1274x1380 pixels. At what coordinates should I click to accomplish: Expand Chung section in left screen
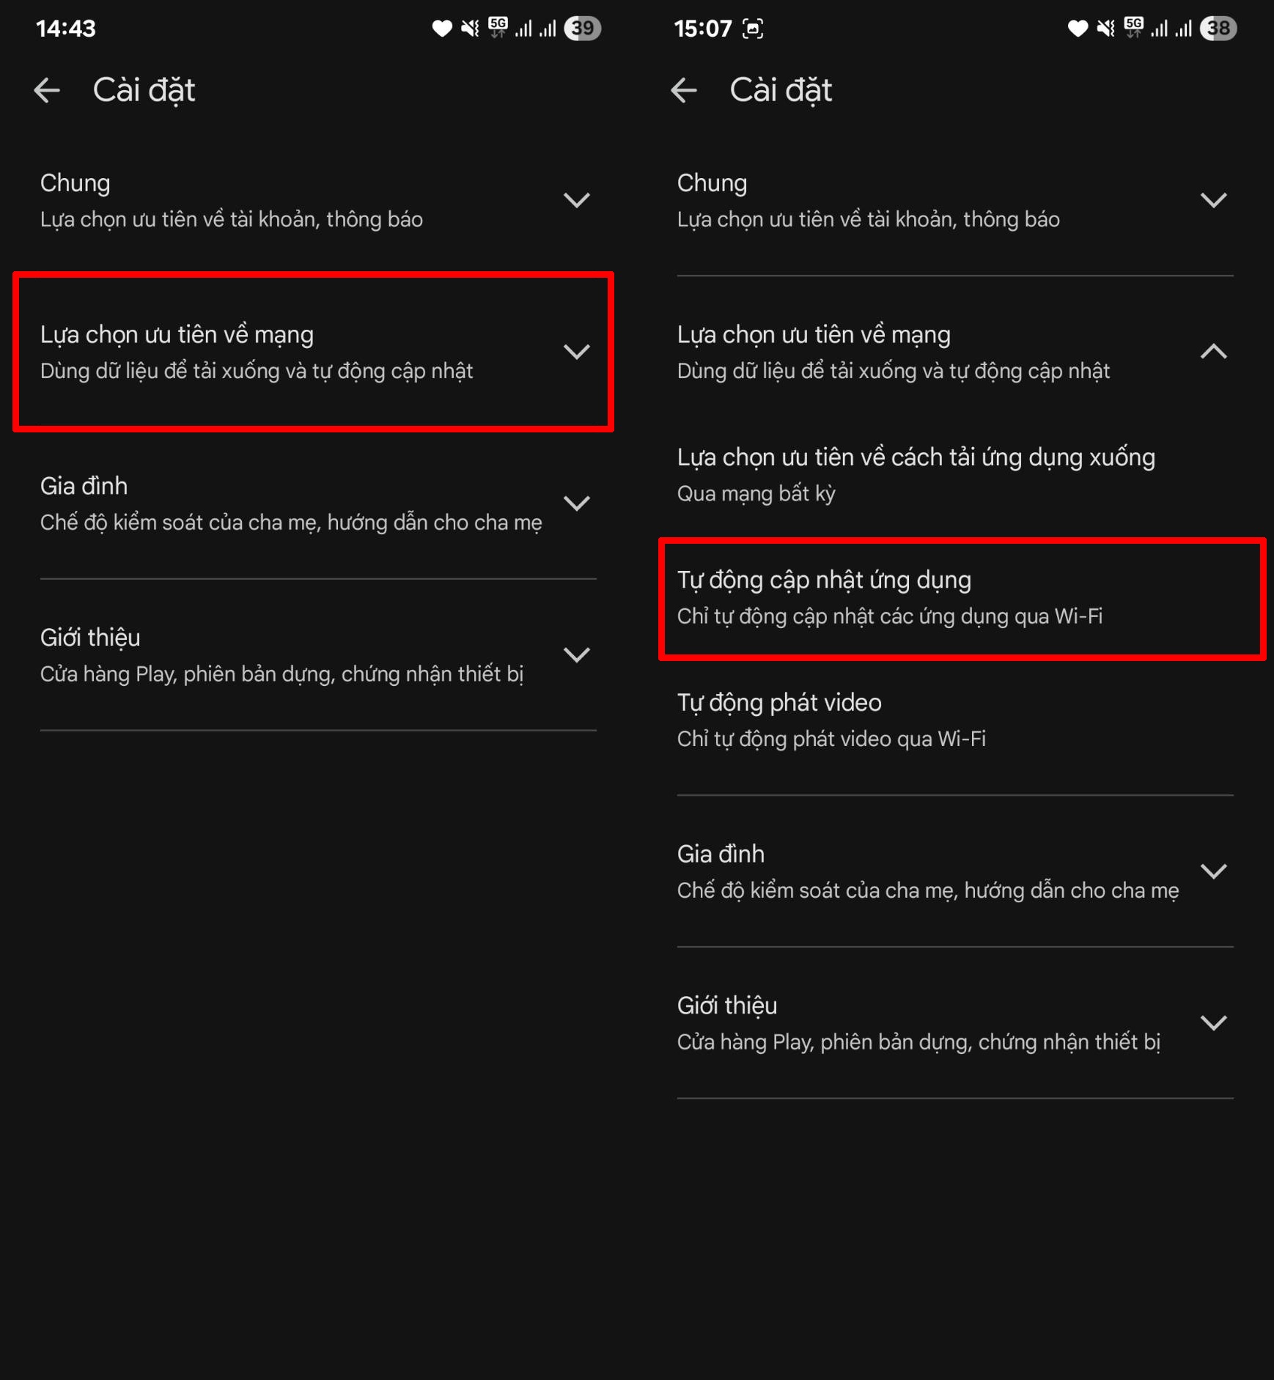[576, 200]
